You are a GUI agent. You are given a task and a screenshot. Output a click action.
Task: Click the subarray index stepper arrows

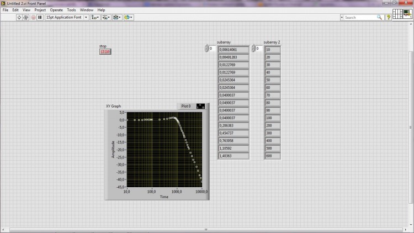point(206,49)
